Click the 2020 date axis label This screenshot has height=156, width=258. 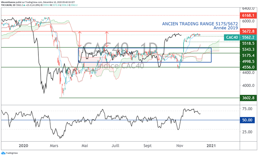point(23,146)
